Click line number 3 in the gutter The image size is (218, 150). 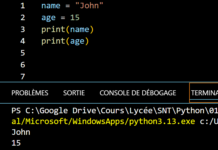tap(22, 29)
